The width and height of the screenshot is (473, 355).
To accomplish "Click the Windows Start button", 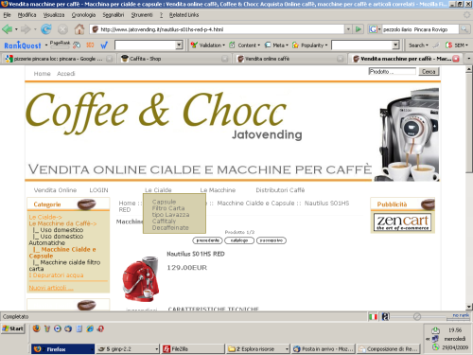I will click(x=13, y=328).
